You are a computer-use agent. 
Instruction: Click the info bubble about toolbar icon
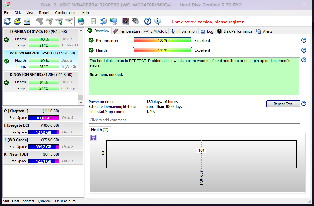[x=158, y=21]
